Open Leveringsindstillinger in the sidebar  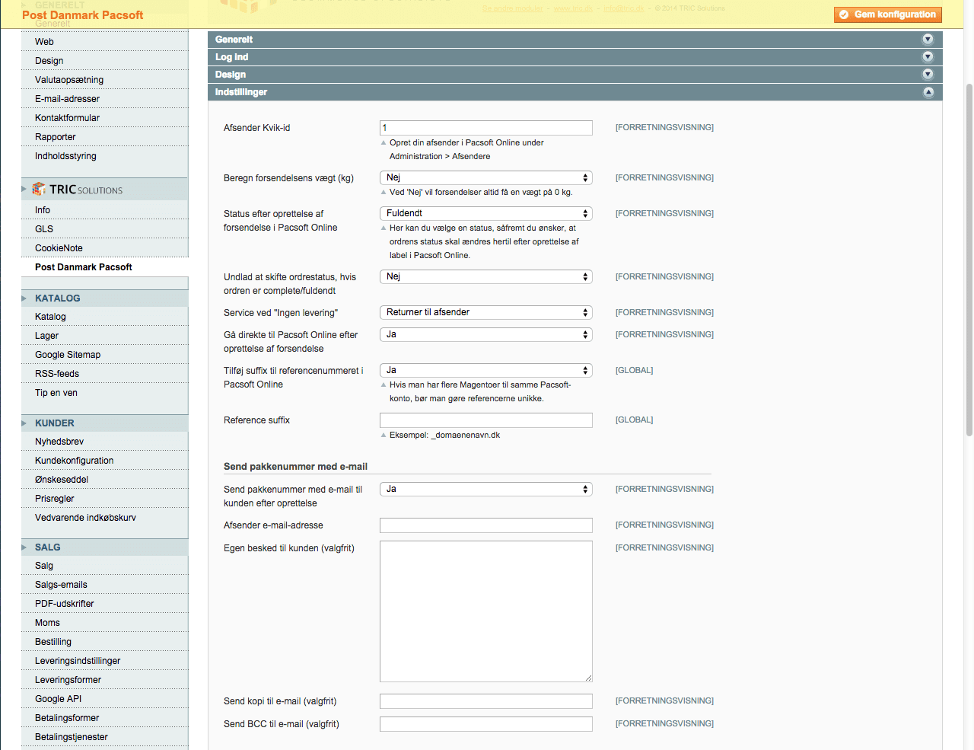78,661
